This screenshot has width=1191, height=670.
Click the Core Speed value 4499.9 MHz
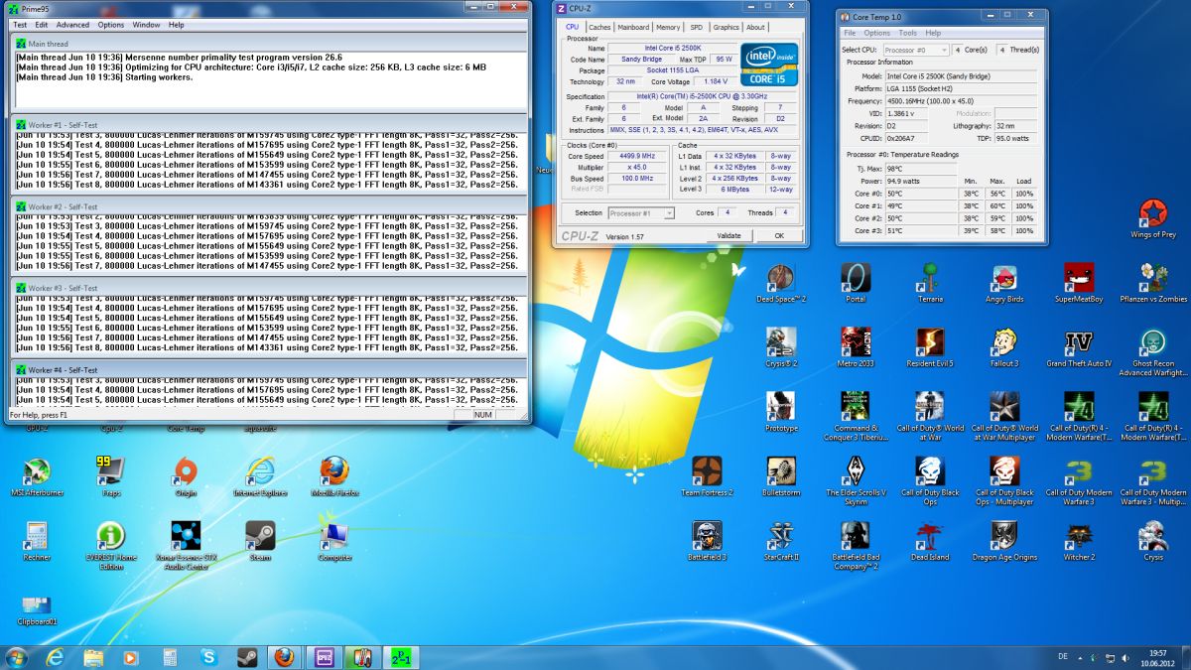pos(635,157)
